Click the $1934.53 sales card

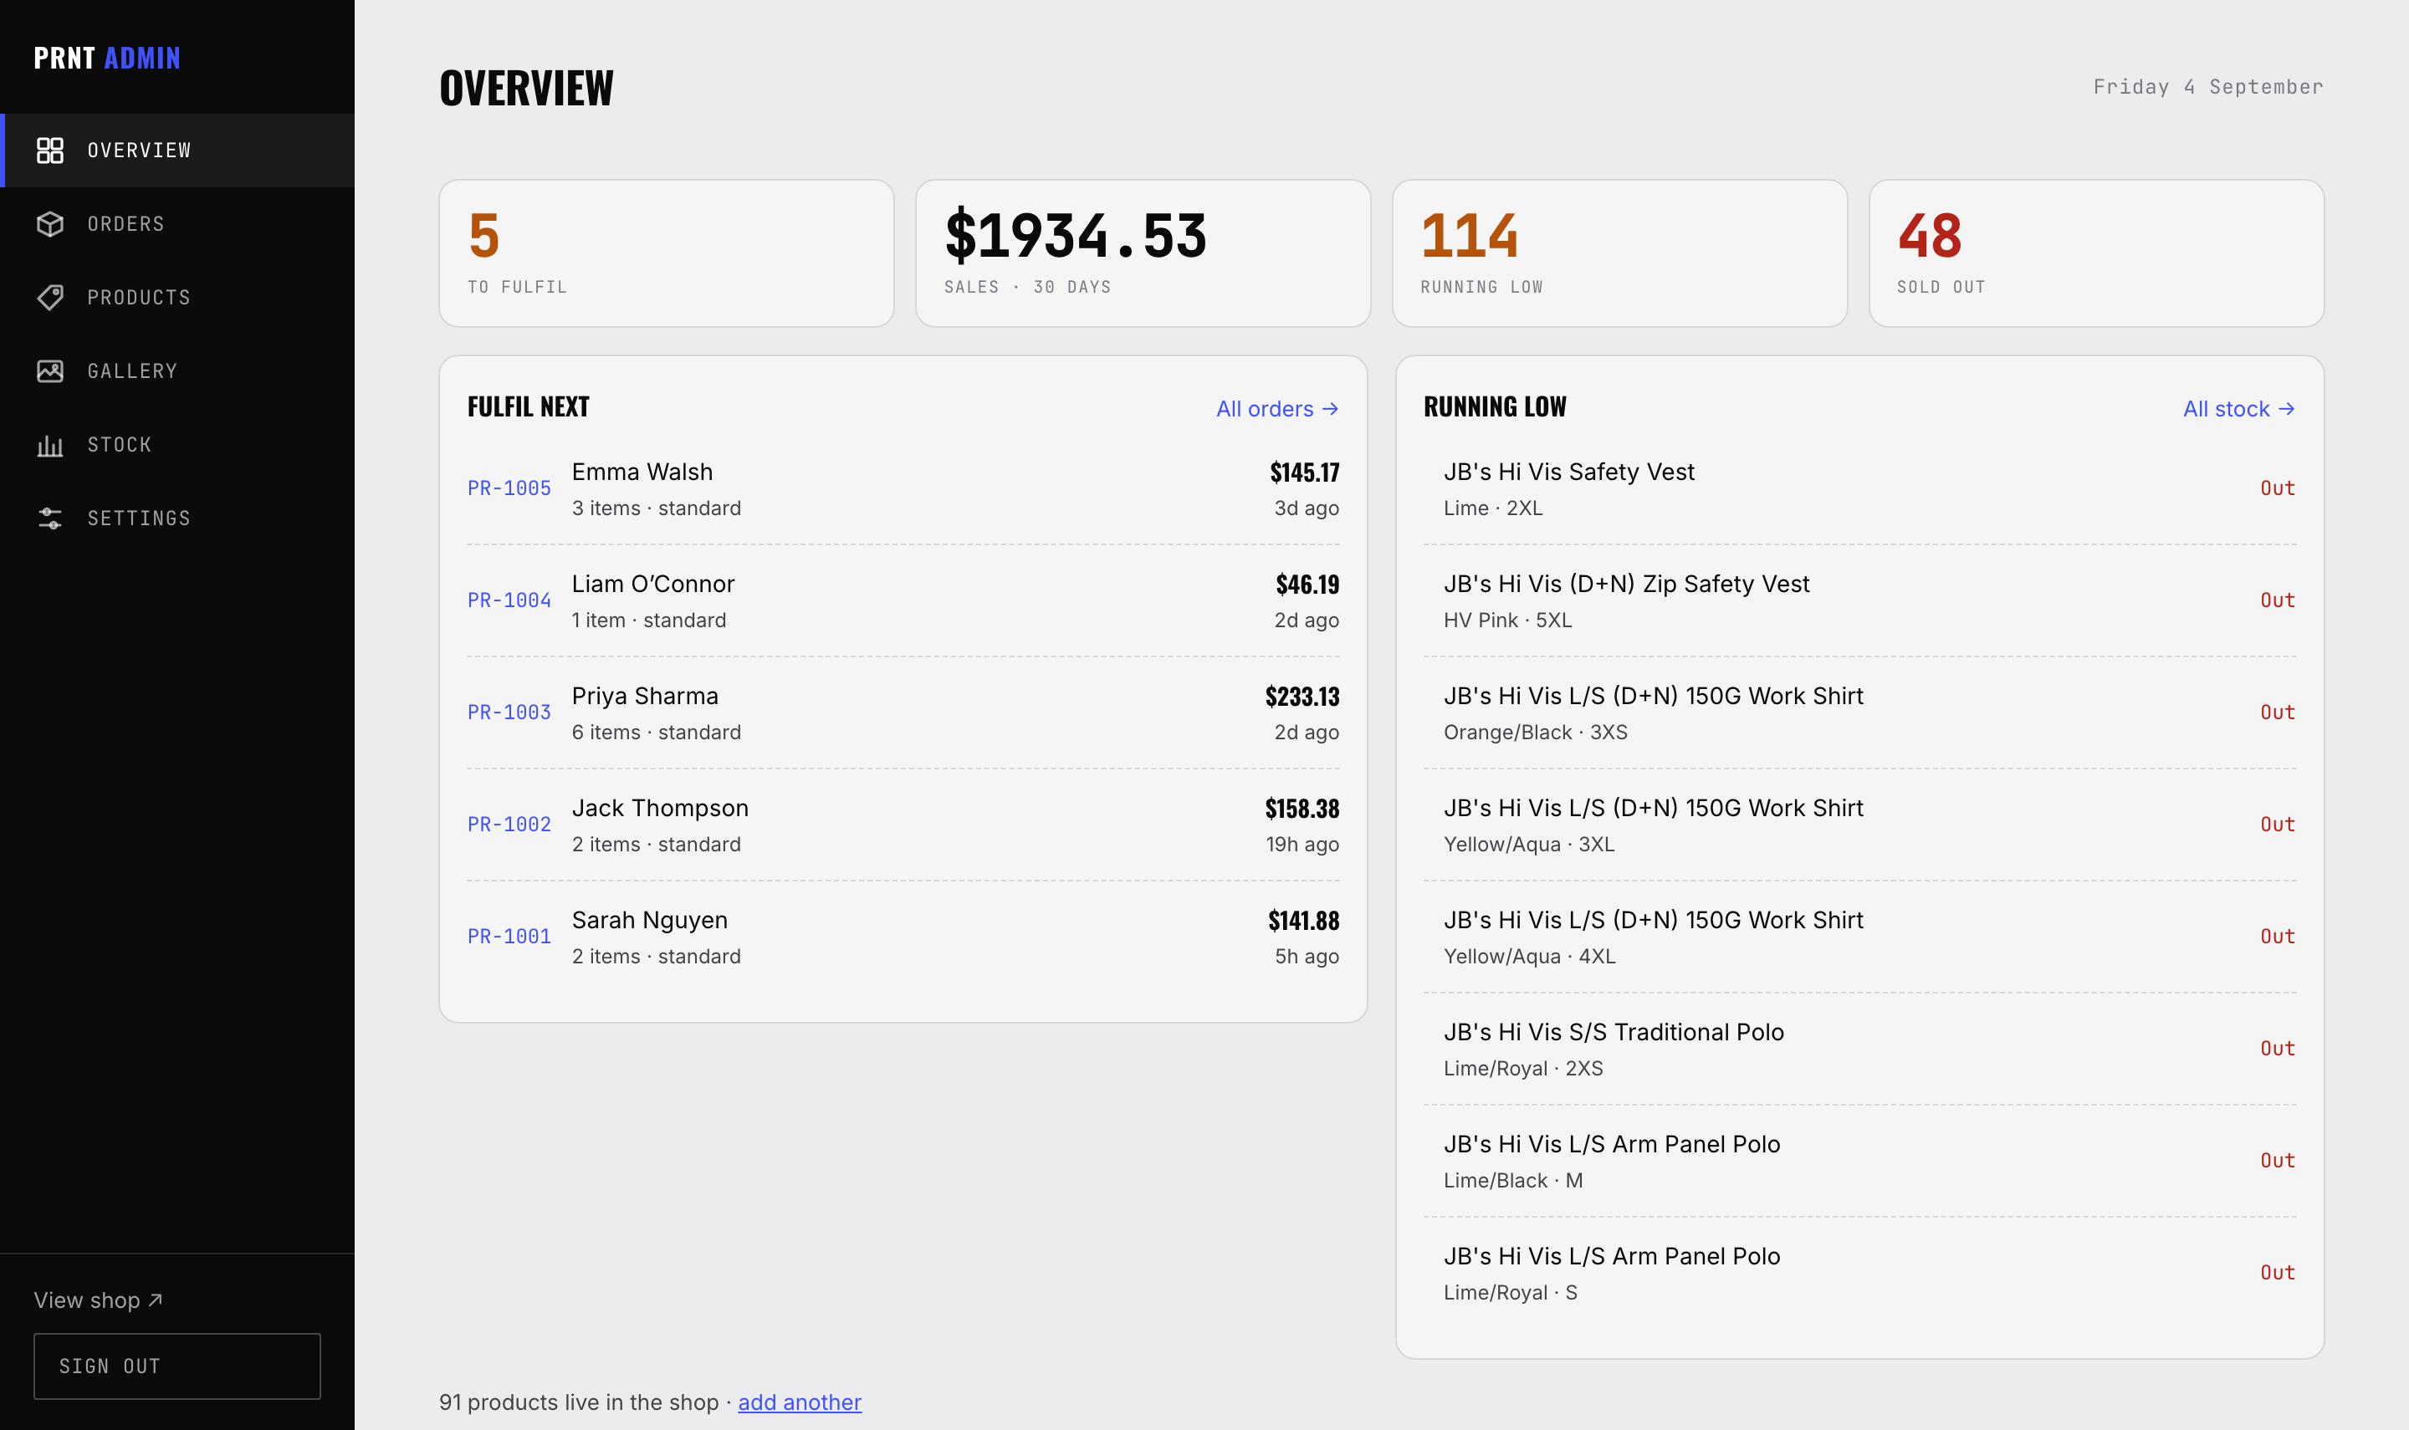click(1143, 253)
